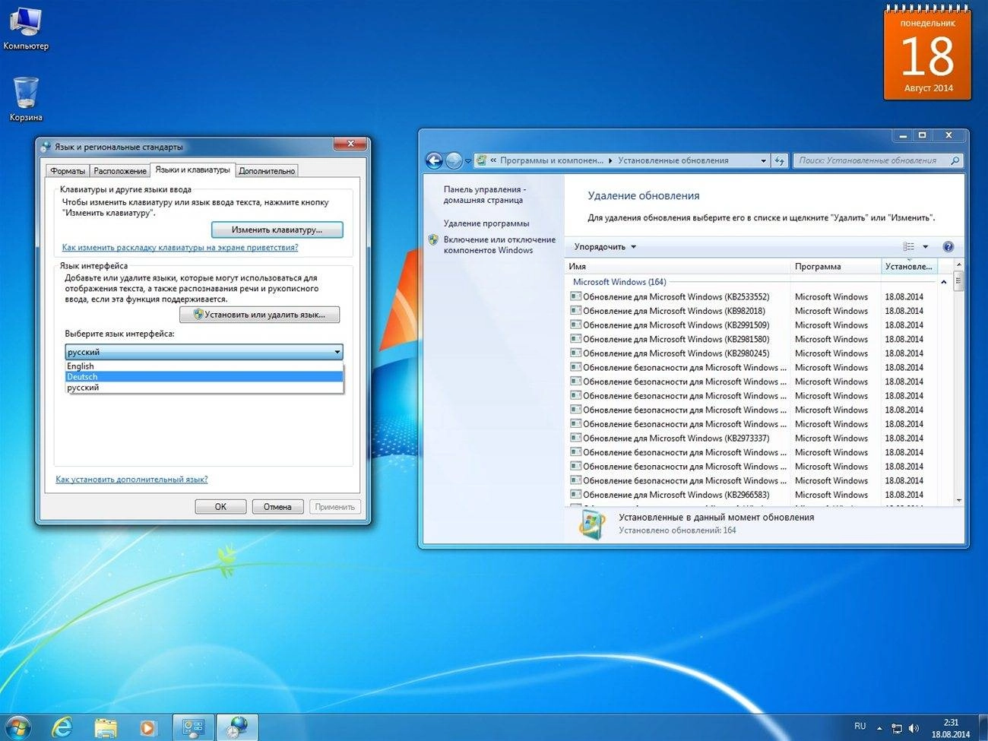Viewport: 988px width, 741px height.
Task: Click the RU language indicator in tray
Action: pyautogui.click(x=860, y=727)
